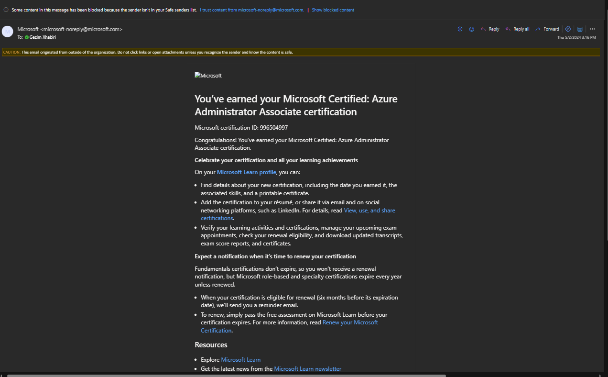
Task: Open the Microsoft Learn profile link
Action: (x=247, y=172)
